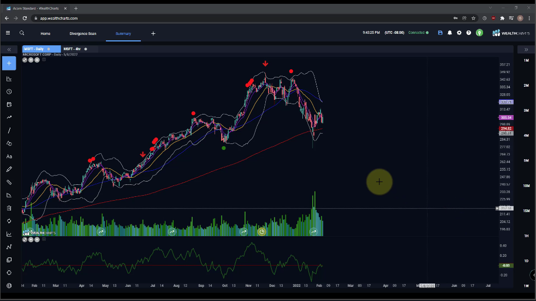Open the hamburger main menu
This screenshot has width=536, height=301.
point(8,33)
